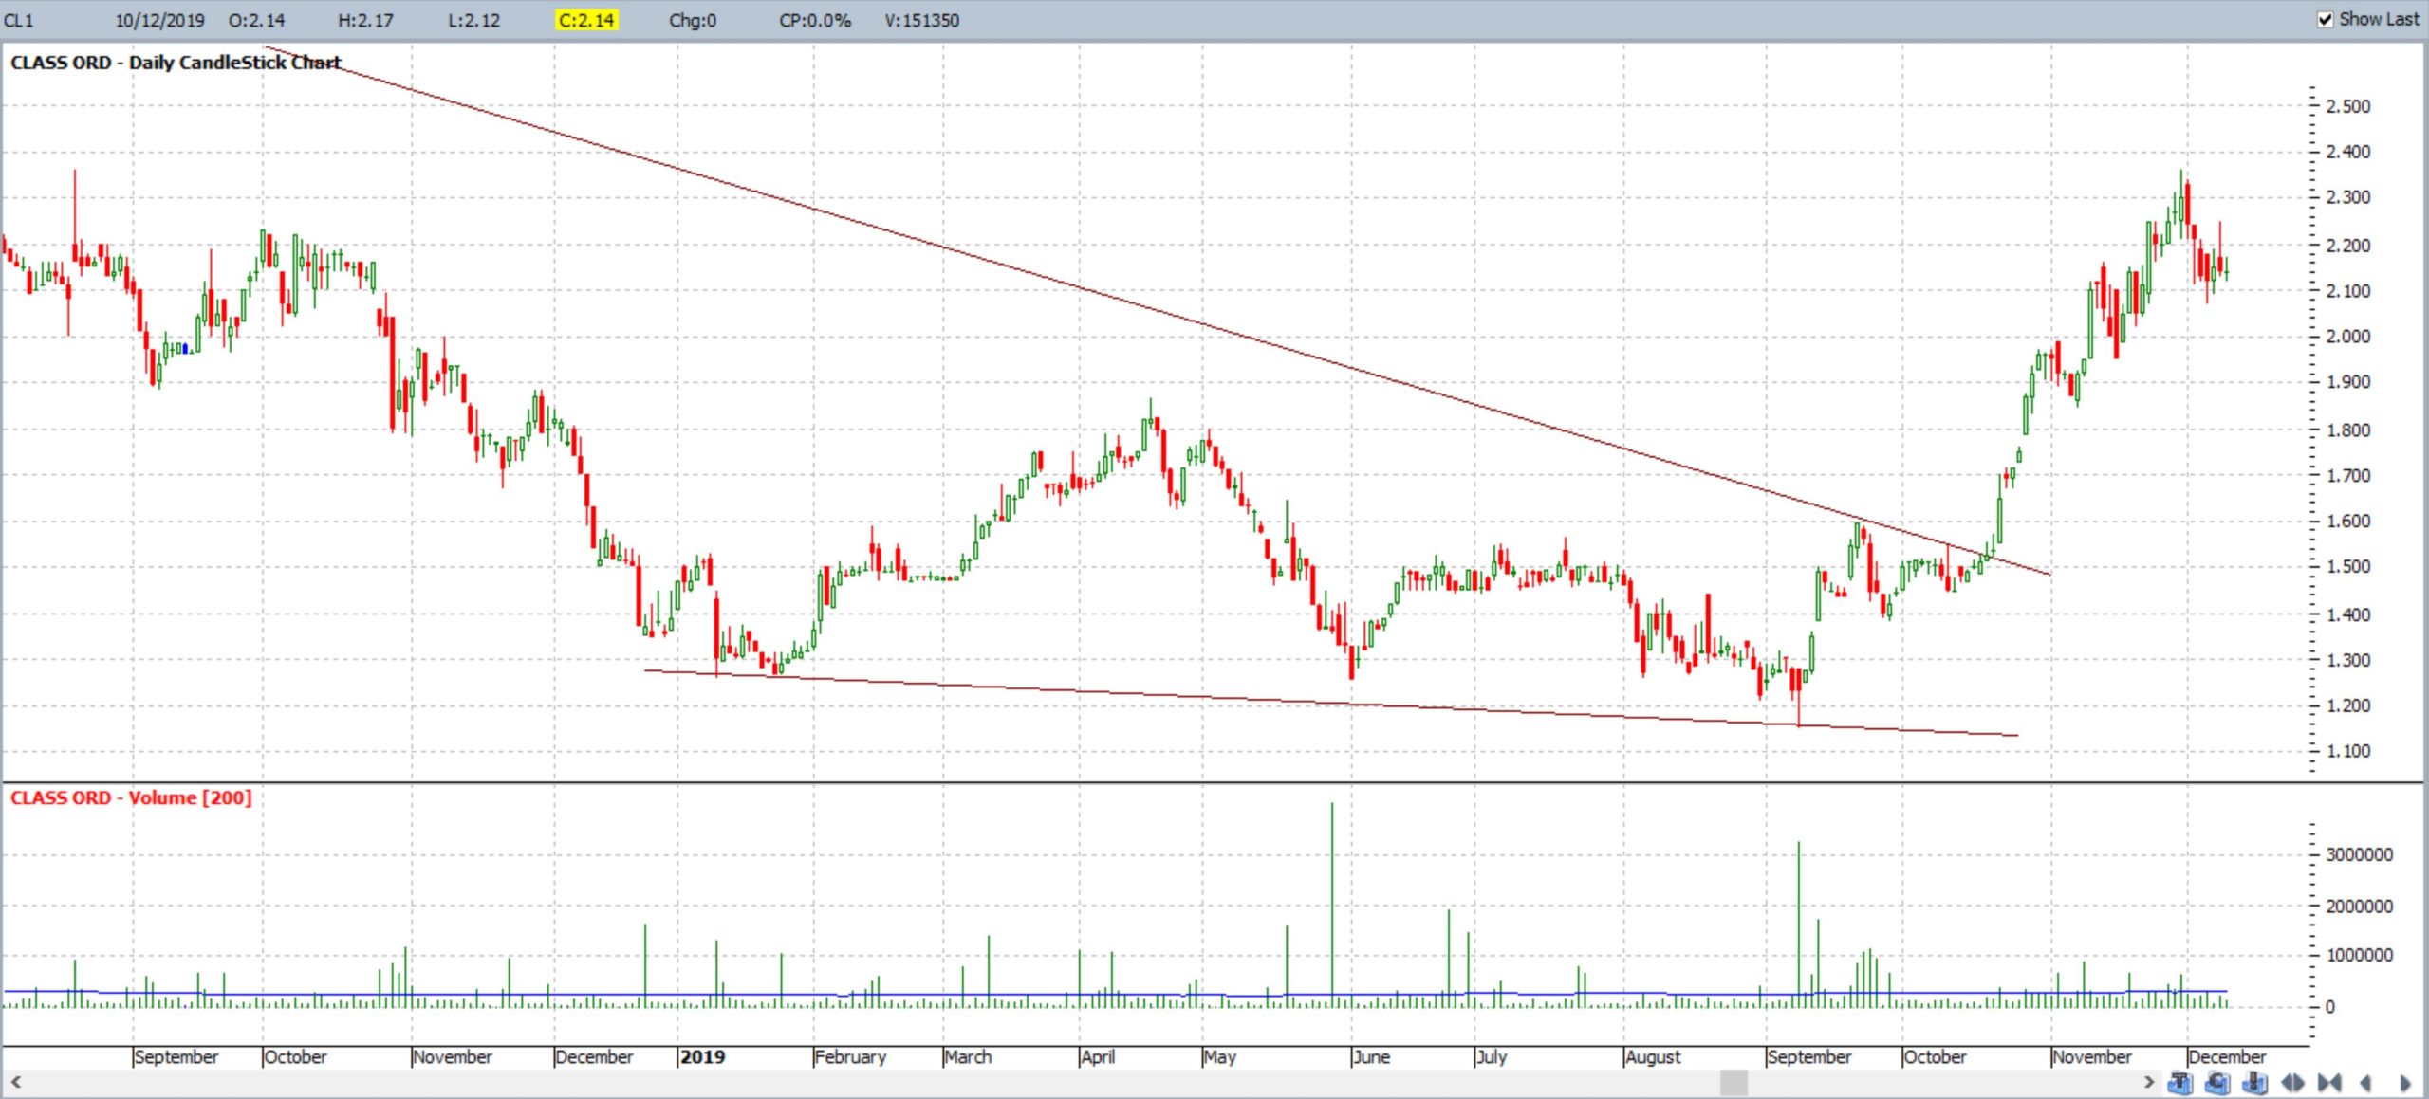The image size is (2429, 1099).
Task: Click the scrollbar right arrow
Action: point(2149,1082)
